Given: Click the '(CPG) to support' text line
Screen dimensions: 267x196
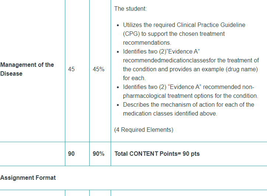Looking at the screenshot, I should (x=174, y=34).
